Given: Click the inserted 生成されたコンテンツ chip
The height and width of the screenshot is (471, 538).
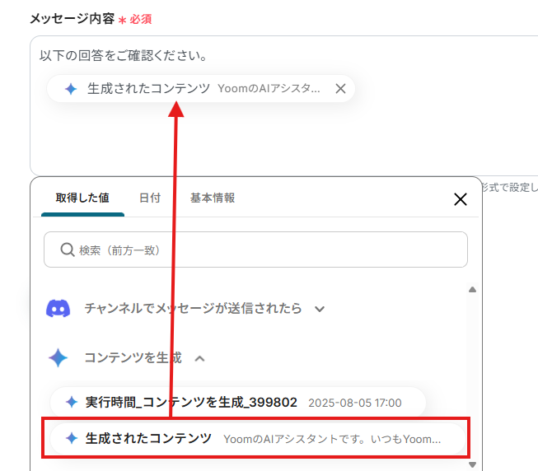Looking at the screenshot, I should tap(200, 88).
